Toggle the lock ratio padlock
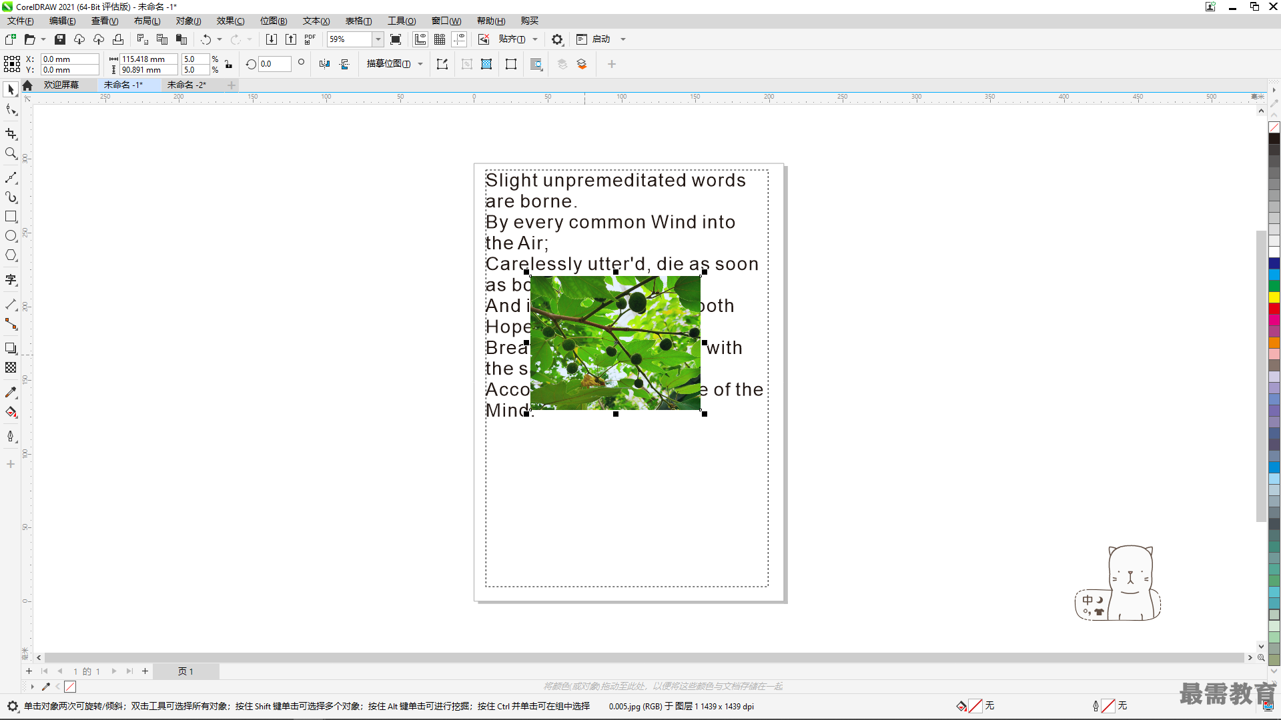The height and width of the screenshot is (720, 1281). 228,65
